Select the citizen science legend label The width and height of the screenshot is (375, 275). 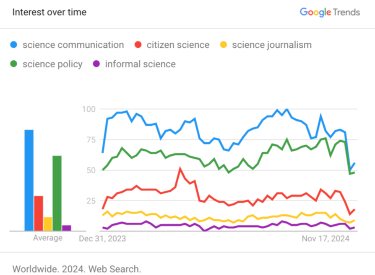(178, 45)
